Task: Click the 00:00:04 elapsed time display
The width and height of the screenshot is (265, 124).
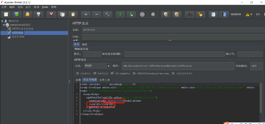Action: (236, 14)
